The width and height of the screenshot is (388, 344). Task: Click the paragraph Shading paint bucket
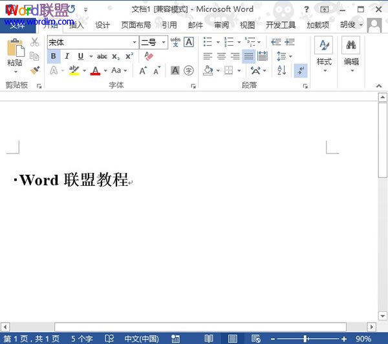pos(208,70)
